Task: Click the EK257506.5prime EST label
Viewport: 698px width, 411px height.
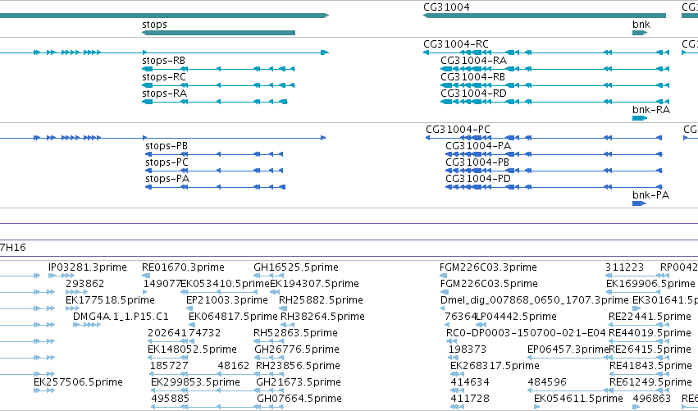Action: pos(79,382)
